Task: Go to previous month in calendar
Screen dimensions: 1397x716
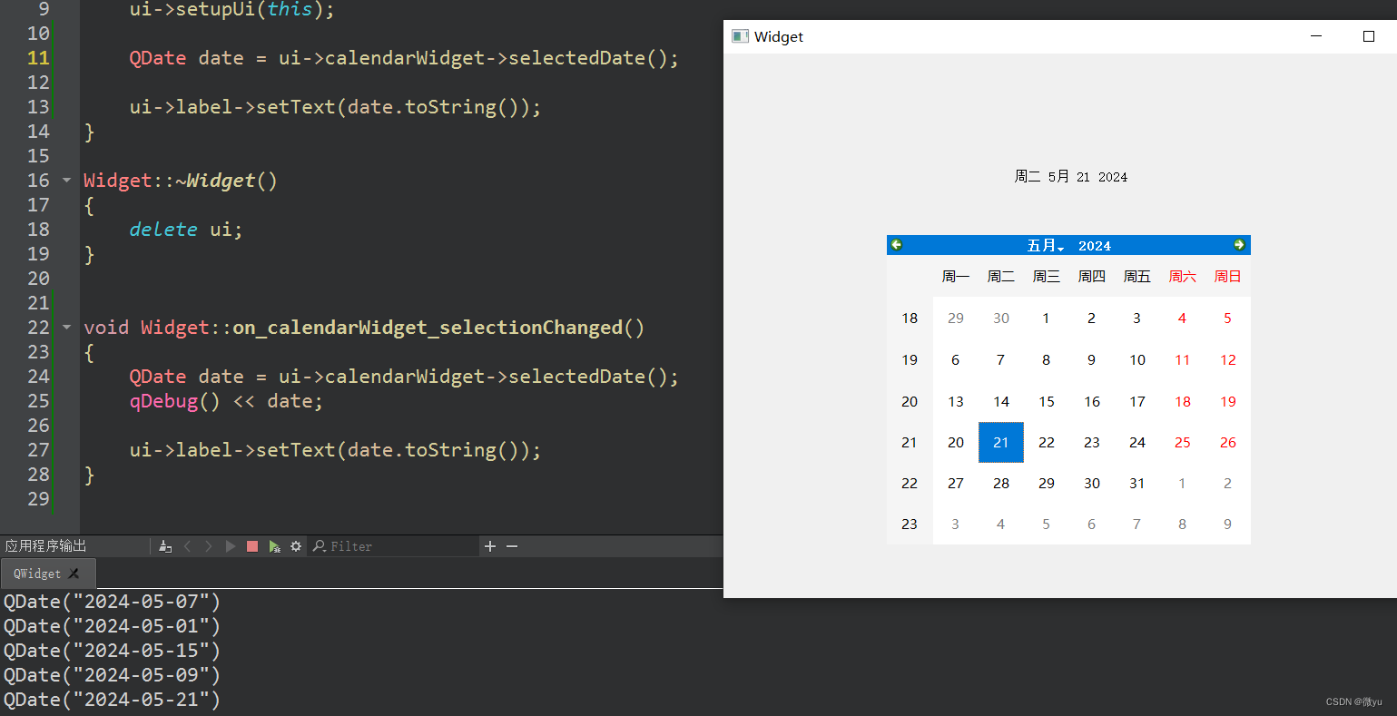Action: tap(897, 245)
